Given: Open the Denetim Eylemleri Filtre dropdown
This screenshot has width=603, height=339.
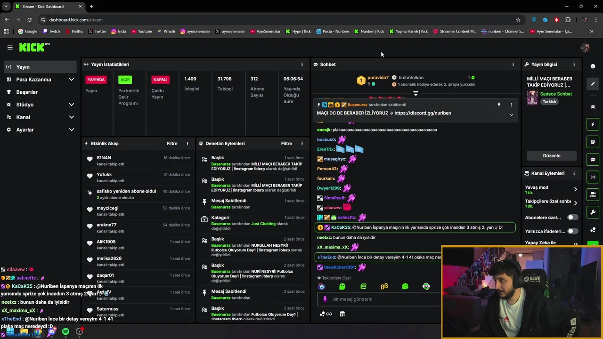Looking at the screenshot, I should click(286, 143).
